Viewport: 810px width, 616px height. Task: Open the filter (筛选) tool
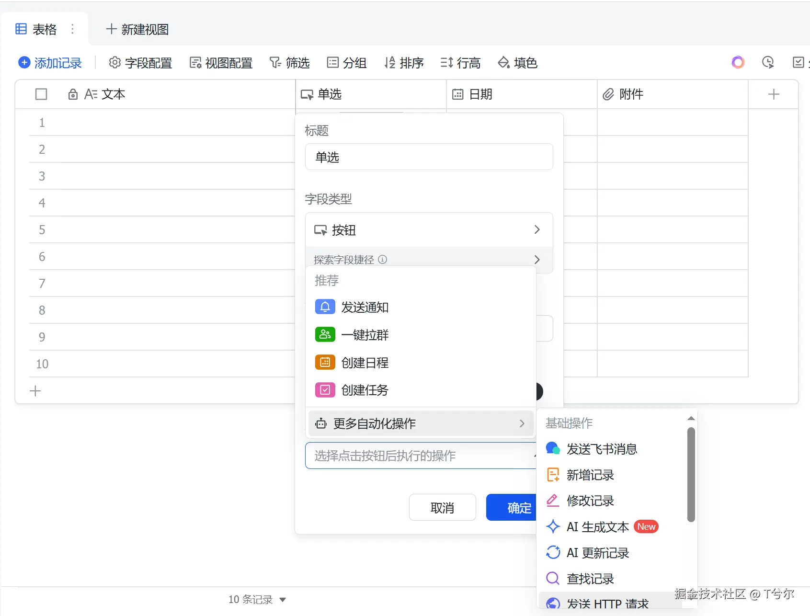pyautogui.click(x=289, y=63)
